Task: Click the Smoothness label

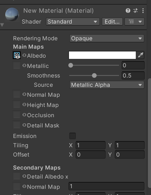Action: [x=43, y=76]
